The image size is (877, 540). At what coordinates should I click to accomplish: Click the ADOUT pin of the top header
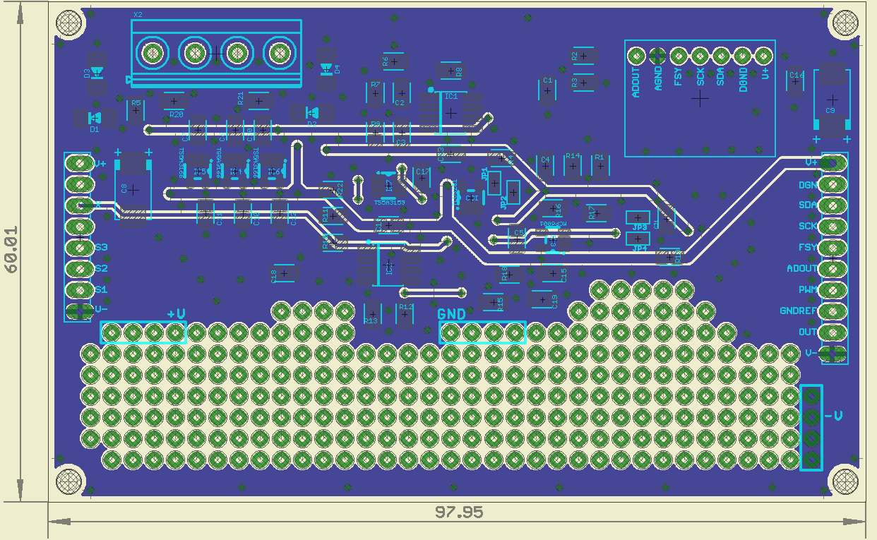[x=636, y=55]
